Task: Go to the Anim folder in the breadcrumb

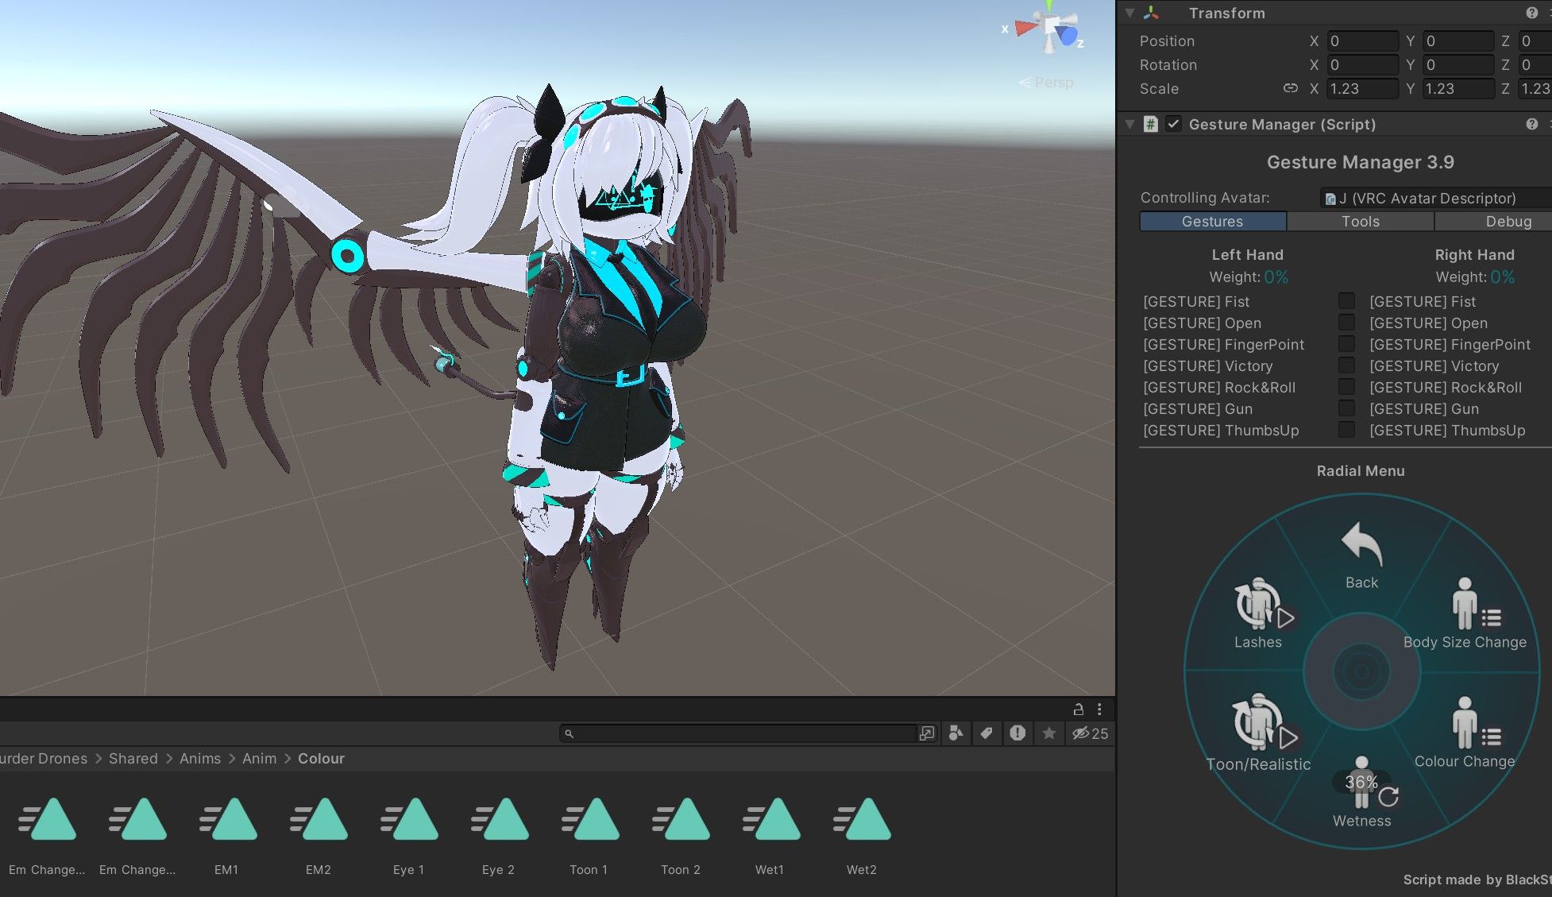Action: (x=260, y=759)
